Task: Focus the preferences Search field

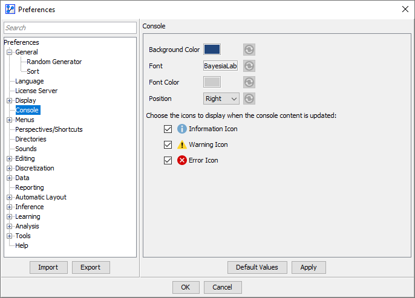Action: coord(70,28)
